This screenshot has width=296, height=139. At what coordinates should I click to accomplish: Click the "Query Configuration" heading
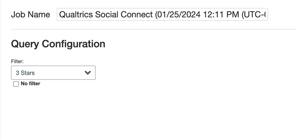pos(58,44)
